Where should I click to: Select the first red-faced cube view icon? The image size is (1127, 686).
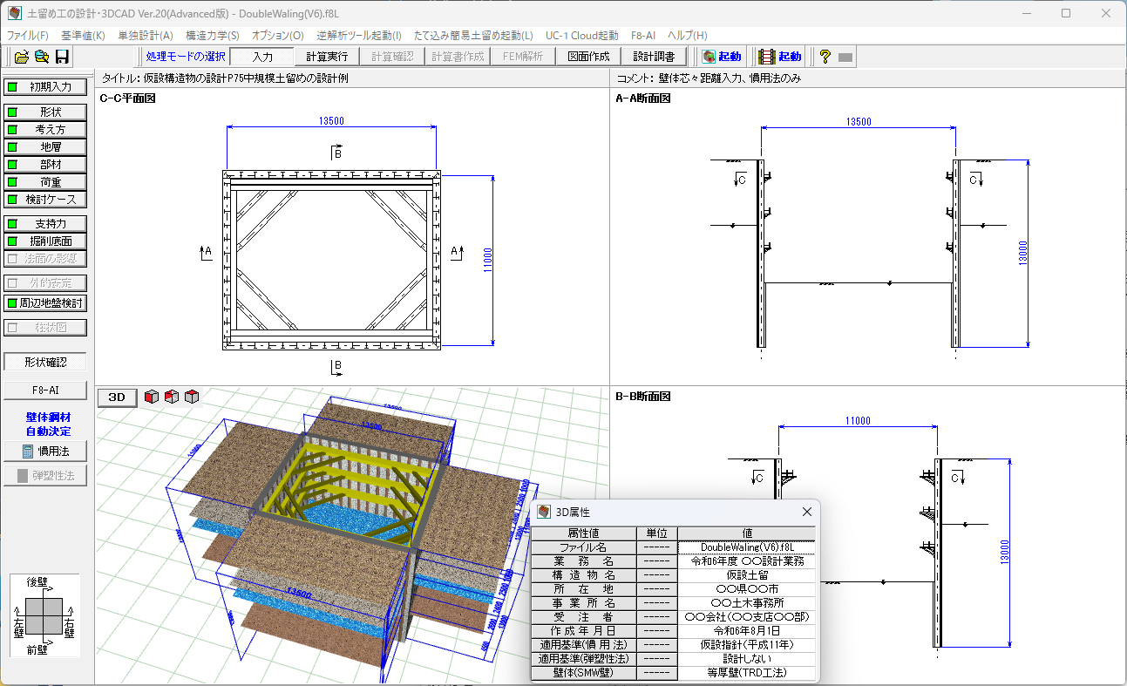coord(152,397)
